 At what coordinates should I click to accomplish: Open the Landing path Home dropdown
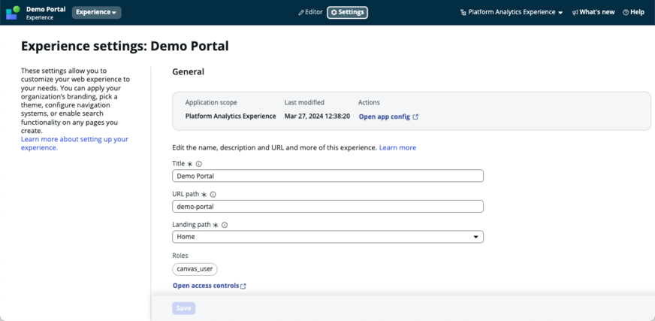[x=327, y=237]
